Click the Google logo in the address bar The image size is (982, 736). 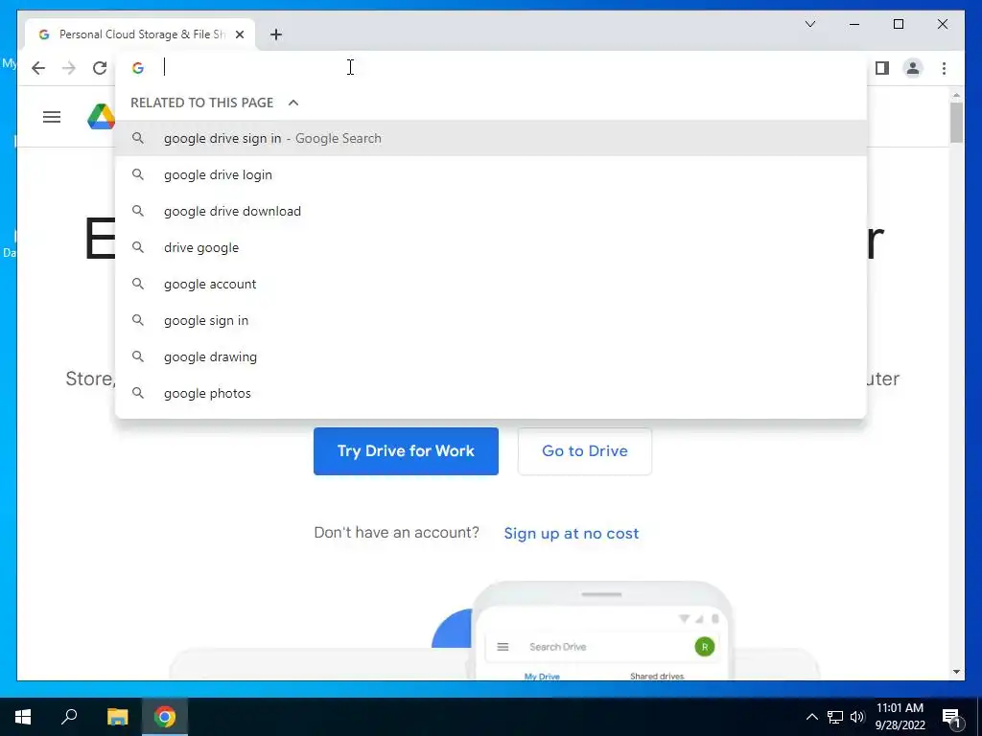point(138,68)
